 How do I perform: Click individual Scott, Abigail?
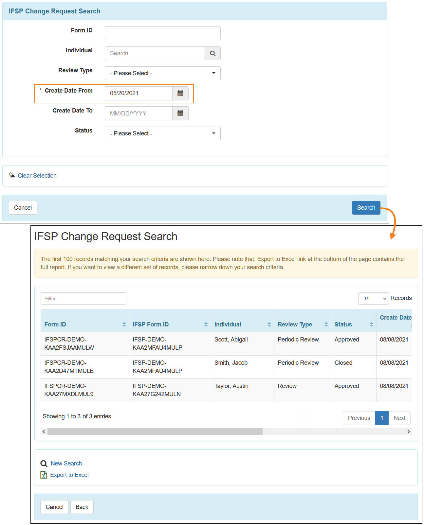tap(231, 340)
